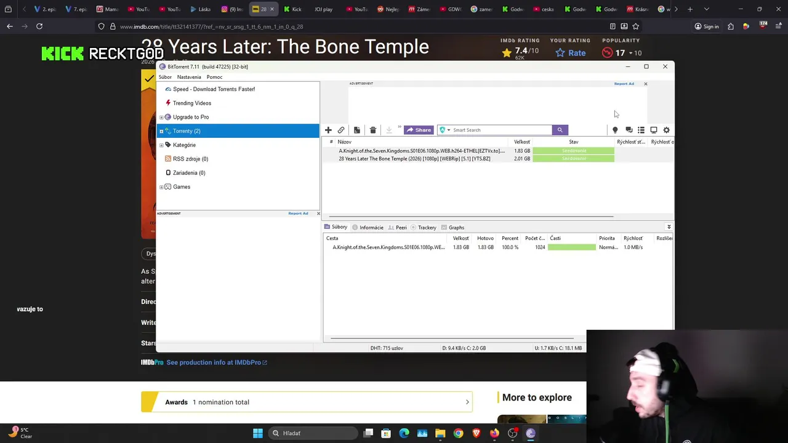Open Windows Start menu
Image resolution: width=788 pixels, height=443 pixels.
[x=258, y=433]
